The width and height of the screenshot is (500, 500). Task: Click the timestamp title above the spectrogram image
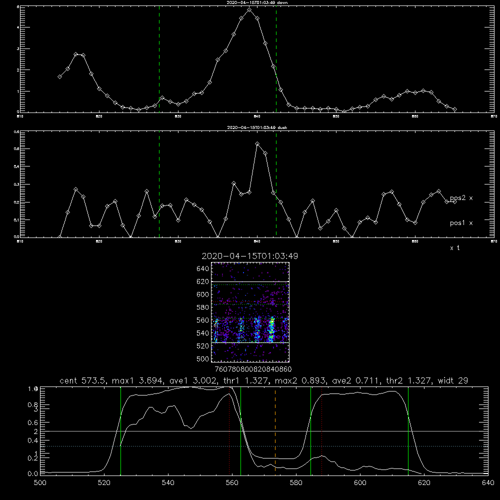click(x=250, y=256)
